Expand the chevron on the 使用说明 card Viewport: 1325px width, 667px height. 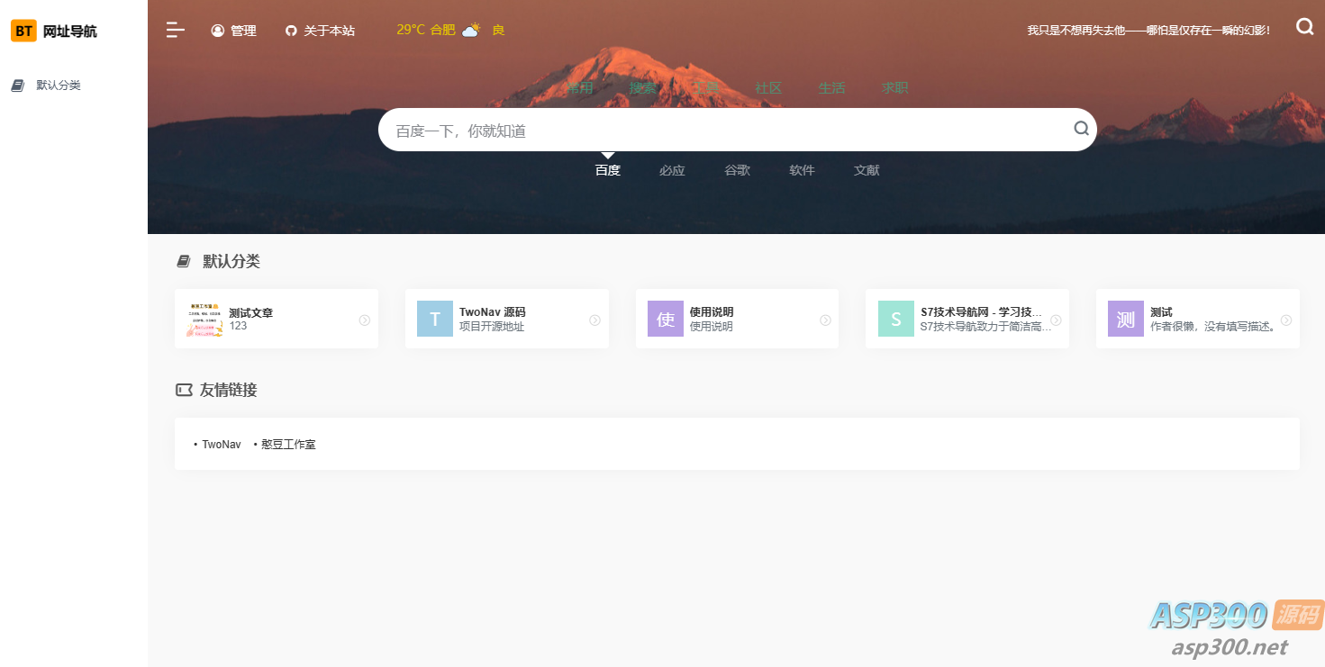[x=825, y=319]
